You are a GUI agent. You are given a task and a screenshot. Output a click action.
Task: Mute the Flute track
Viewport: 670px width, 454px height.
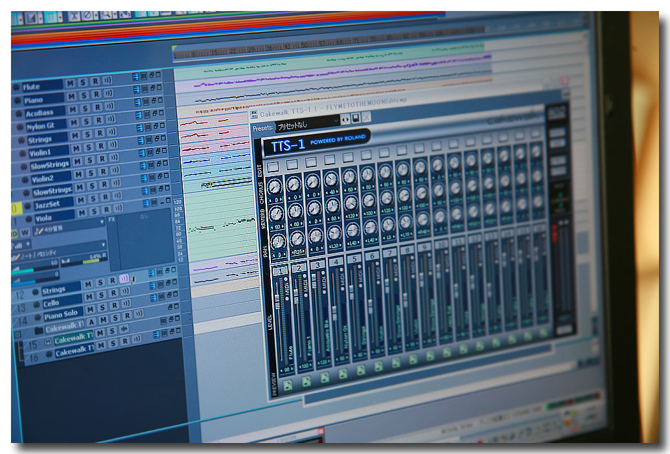click(70, 83)
